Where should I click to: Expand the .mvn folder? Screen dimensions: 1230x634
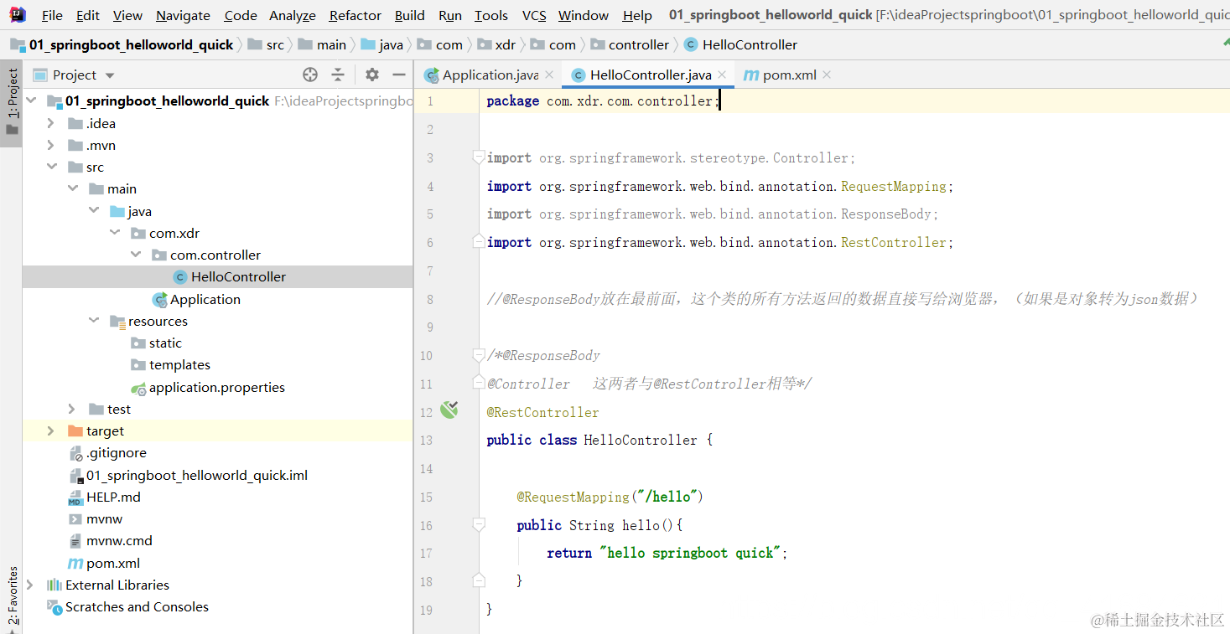(51, 145)
